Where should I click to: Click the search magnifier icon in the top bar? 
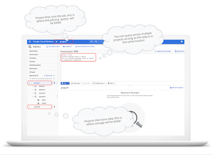click(x=92, y=41)
